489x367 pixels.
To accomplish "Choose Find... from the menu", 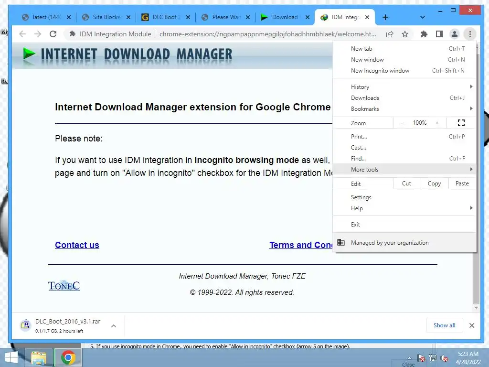I will 404,159.
